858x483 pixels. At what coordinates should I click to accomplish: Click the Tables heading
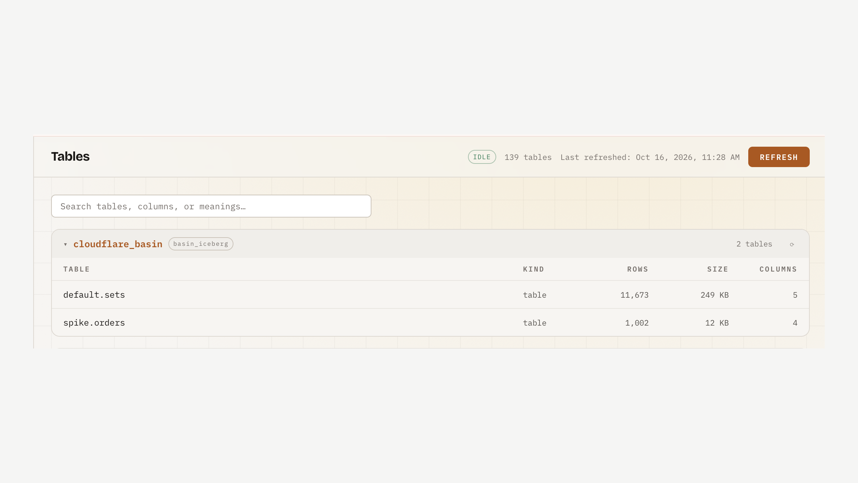click(x=70, y=157)
